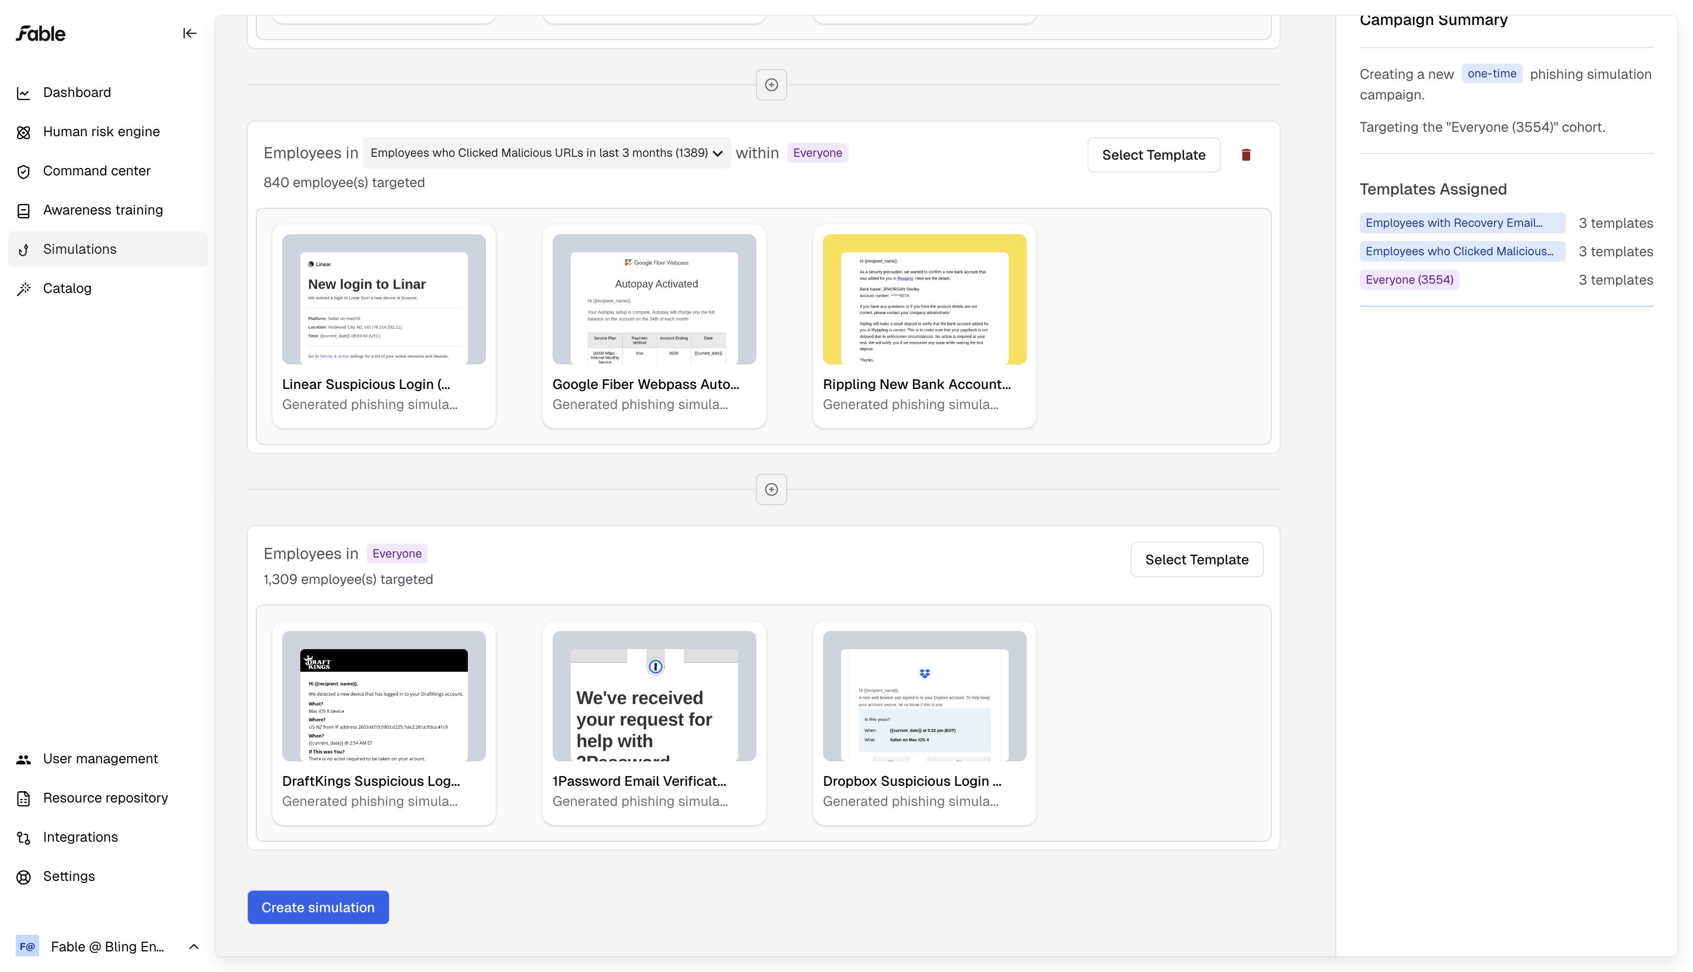This screenshot has height=972, width=1693.
Task: Click the Employees with Recovery Email tag
Action: [x=1462, y=223]
